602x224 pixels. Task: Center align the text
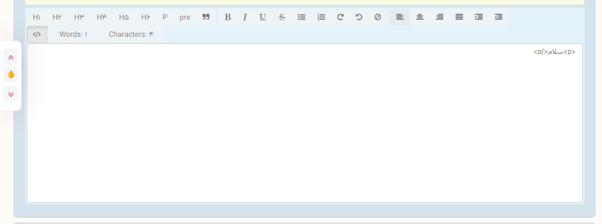420,17
